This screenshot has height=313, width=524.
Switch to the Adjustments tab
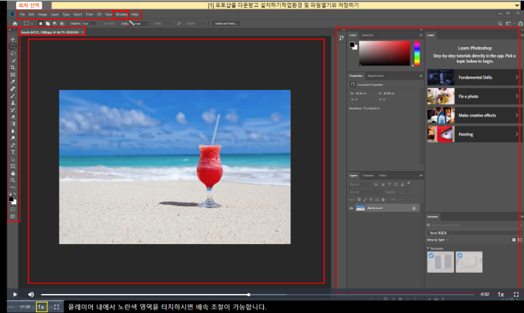pos(375,75)
